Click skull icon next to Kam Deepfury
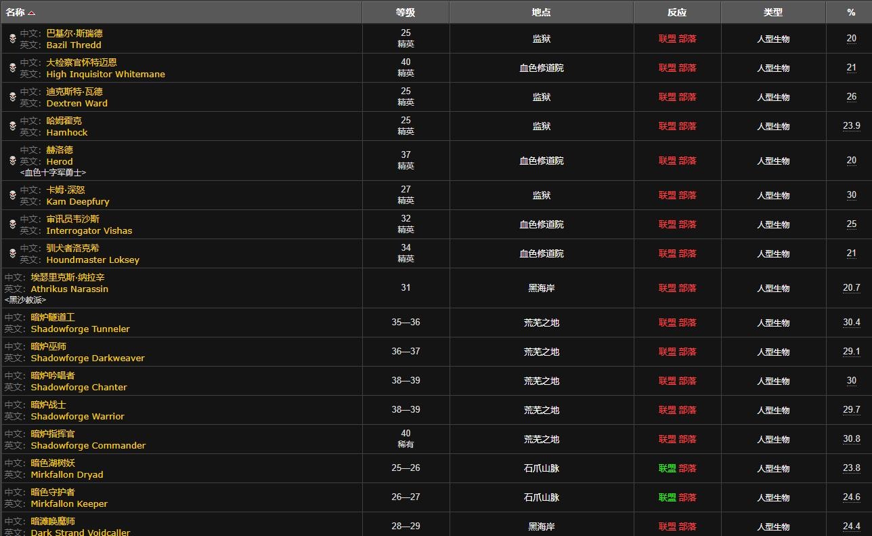The width and height of the screenshot is (872, 536). coord(12,195)
